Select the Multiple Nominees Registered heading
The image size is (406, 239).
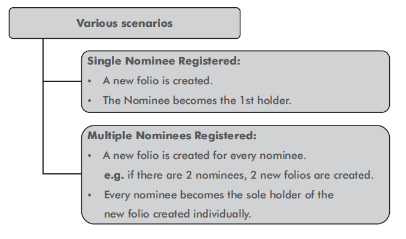click(x=172, y=136)
